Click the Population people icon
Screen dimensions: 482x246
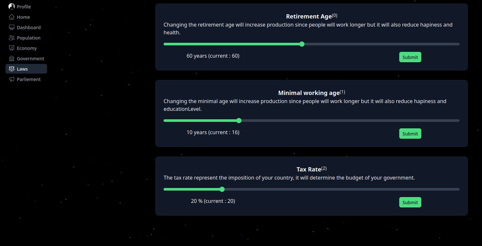(x=12, y=38)
